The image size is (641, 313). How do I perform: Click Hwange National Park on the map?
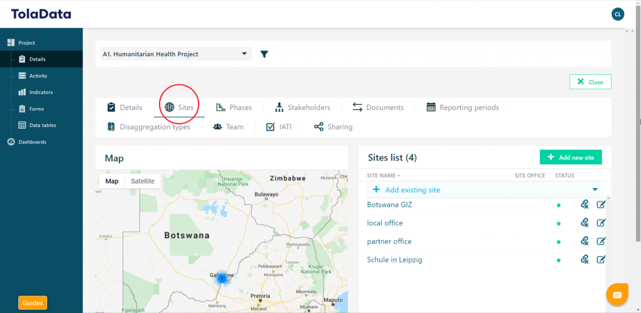coord(233,181)
